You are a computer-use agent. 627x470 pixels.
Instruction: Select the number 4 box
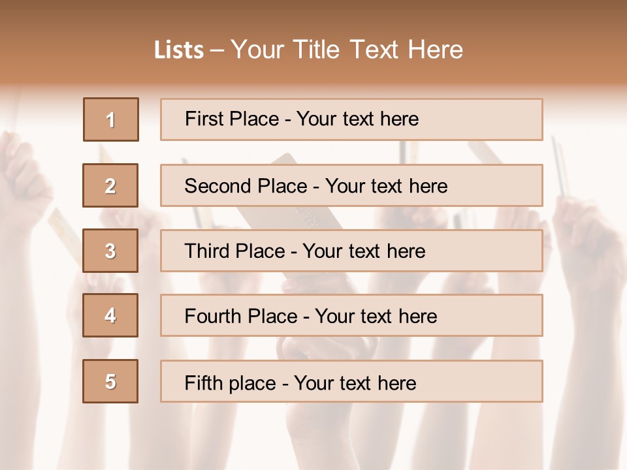(110, 315)
